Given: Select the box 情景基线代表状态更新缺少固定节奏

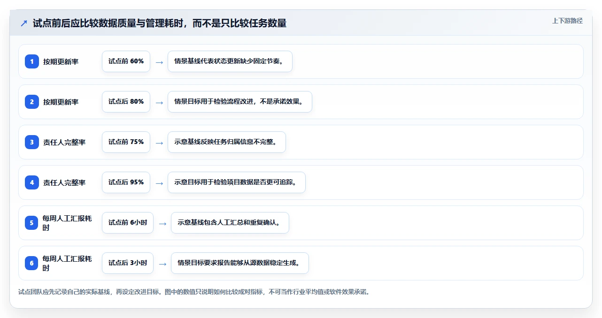Looking at the screenshot, I should [x=230, y=61].
